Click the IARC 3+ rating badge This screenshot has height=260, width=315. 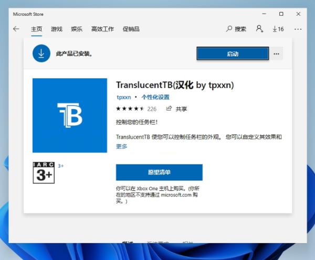coord(44,173)
